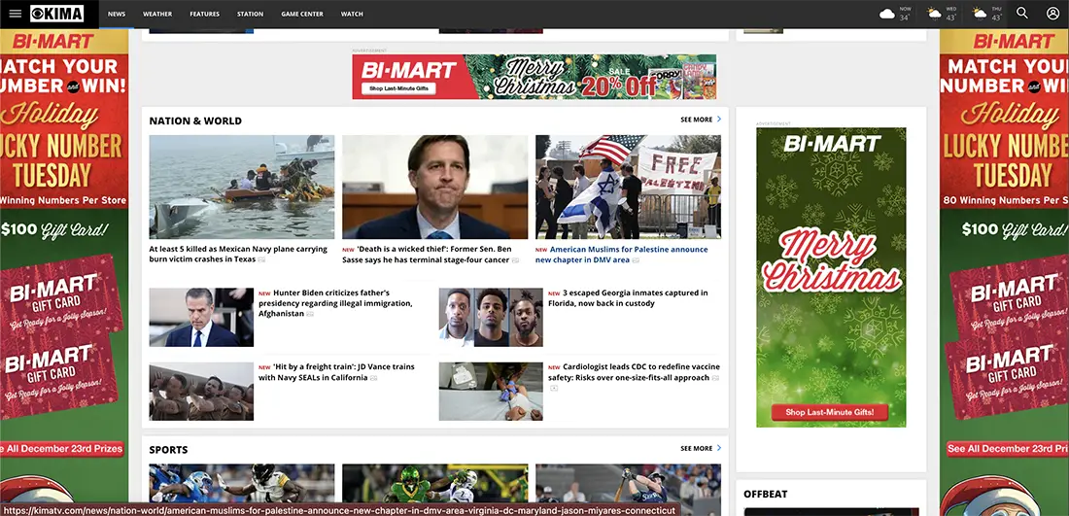Open American Muslims for Palestine headline
The width and height of the screenshot is (1069, 516).
tap(622, 255)
